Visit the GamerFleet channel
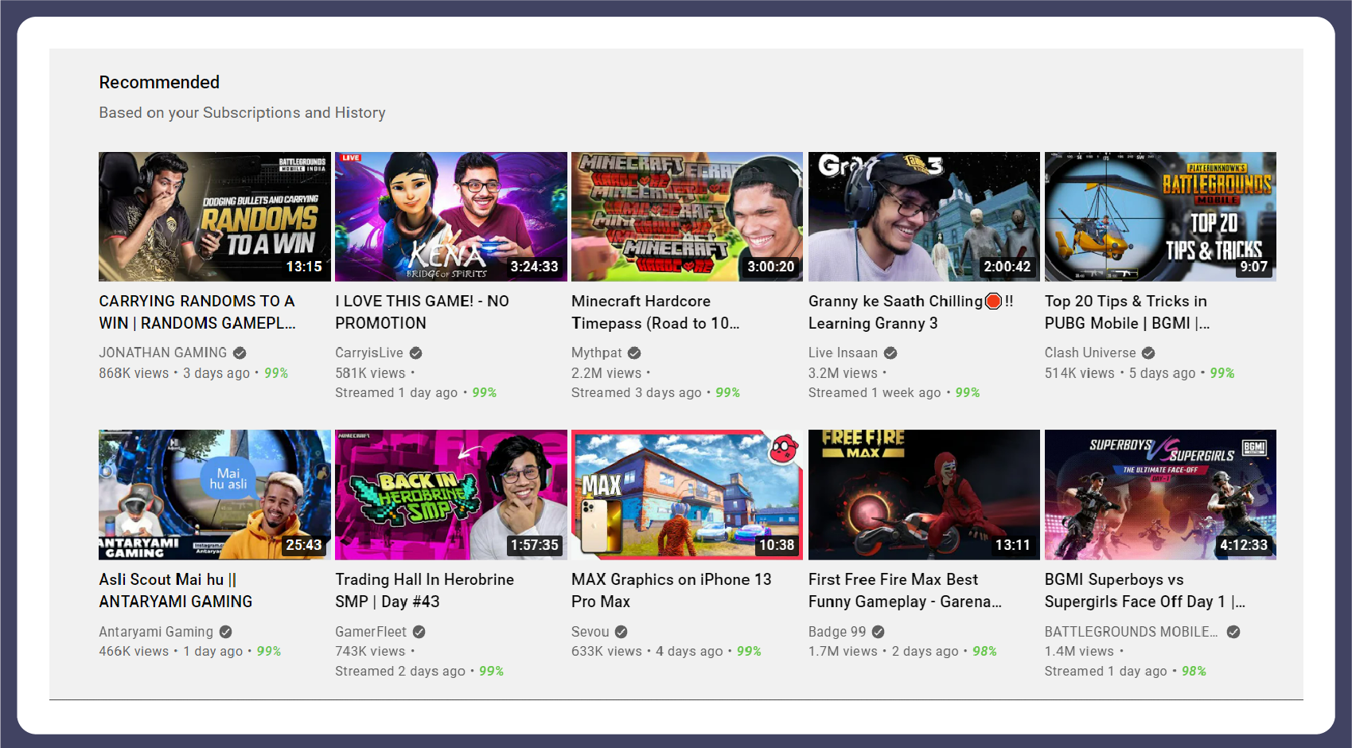Image resolution: width=1352 pixels, height=748 pixels. pyautogui.click(x=371, y=632)
